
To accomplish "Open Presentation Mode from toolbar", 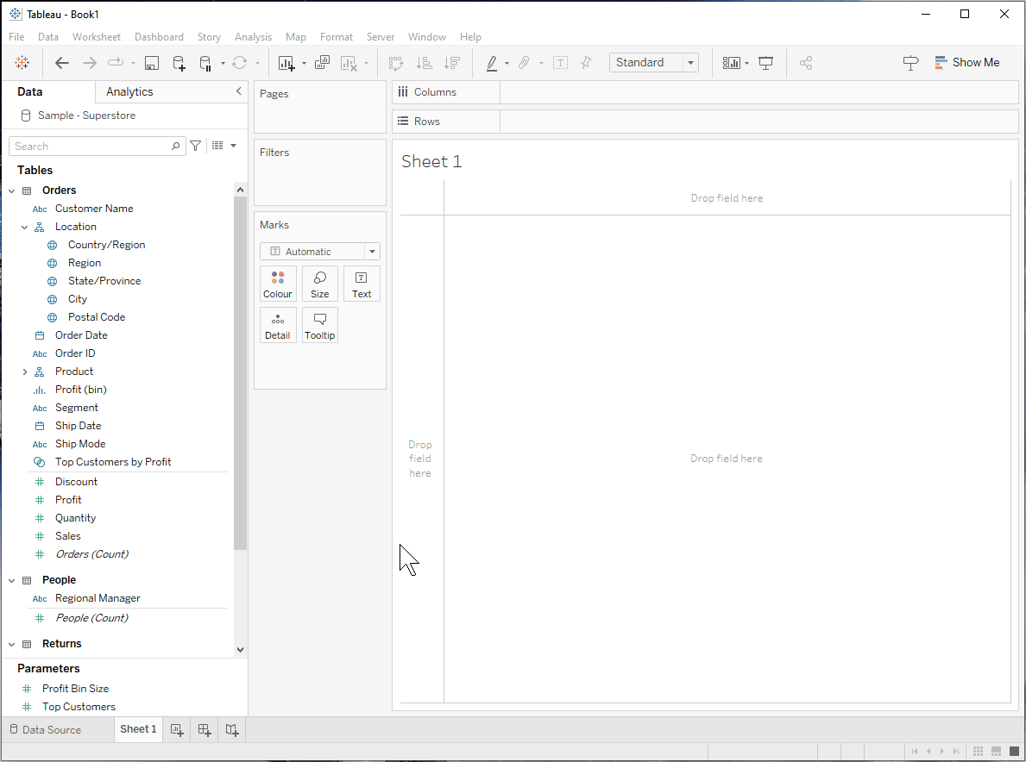I will click(765, 63).
